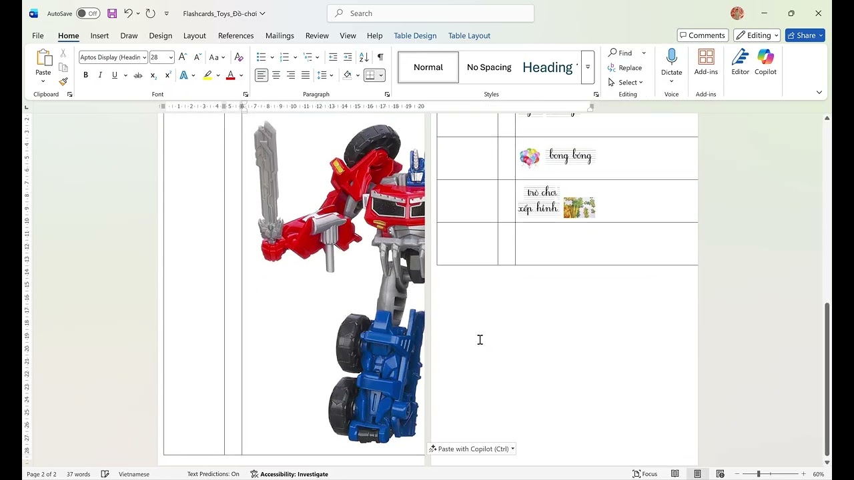
Task: Toggle Focus mode in status bar
Action: coord(645,474)
